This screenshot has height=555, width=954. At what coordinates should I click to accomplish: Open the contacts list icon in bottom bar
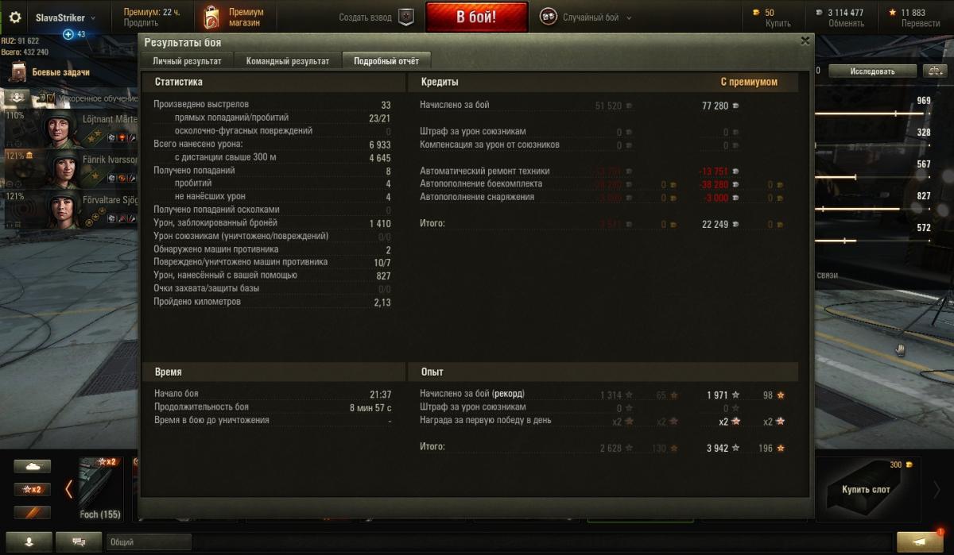point(29,542)
